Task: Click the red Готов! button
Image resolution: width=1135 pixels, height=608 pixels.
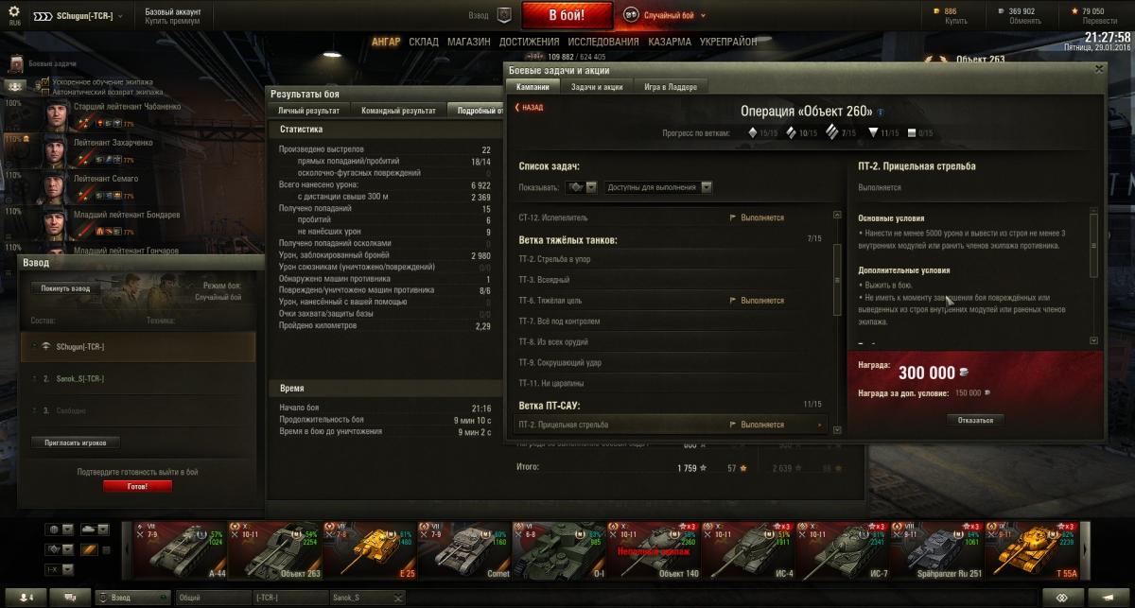Action: [137, 486]
